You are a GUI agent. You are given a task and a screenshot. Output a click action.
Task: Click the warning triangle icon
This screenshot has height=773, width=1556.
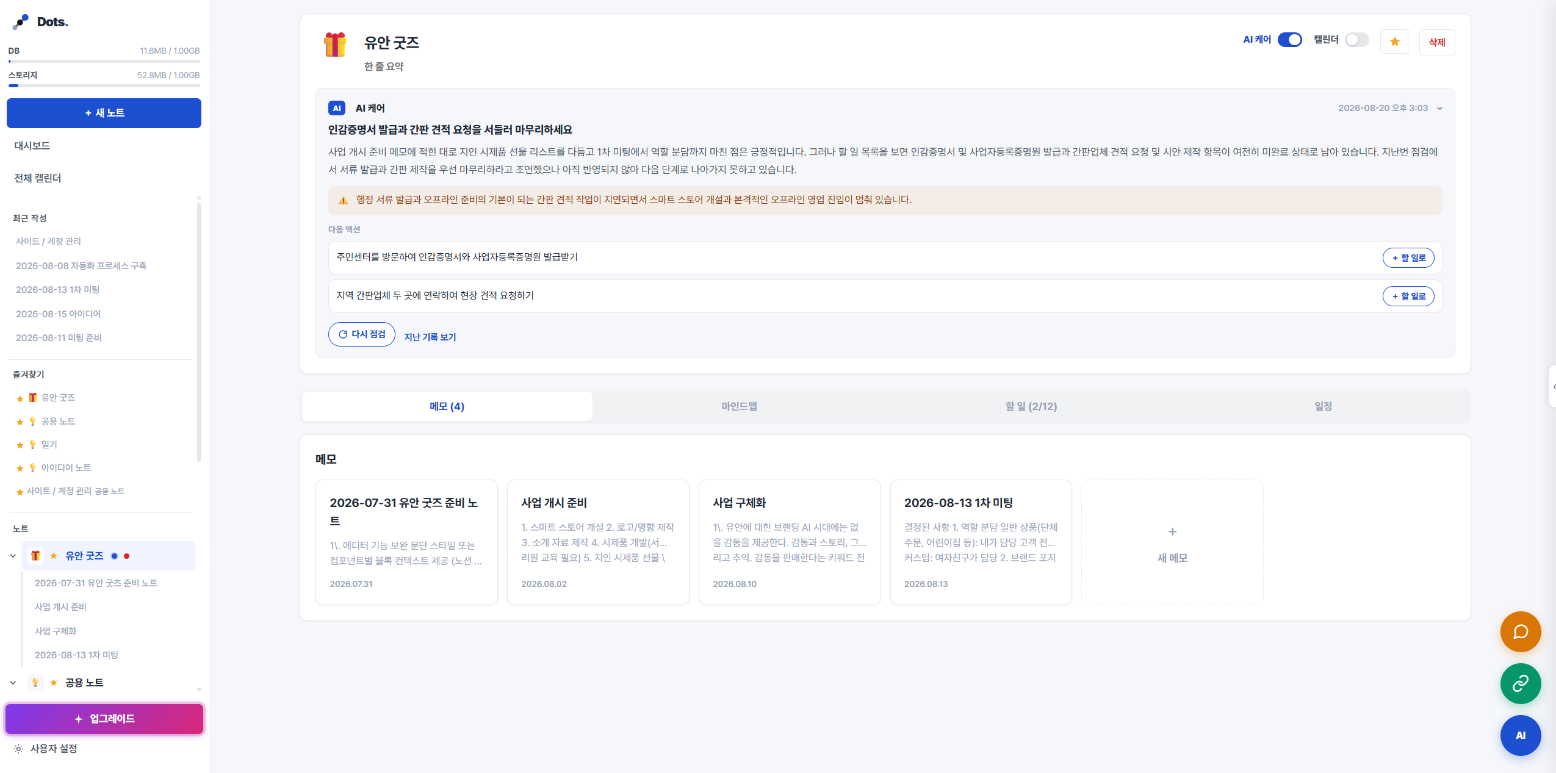[343, 200]
